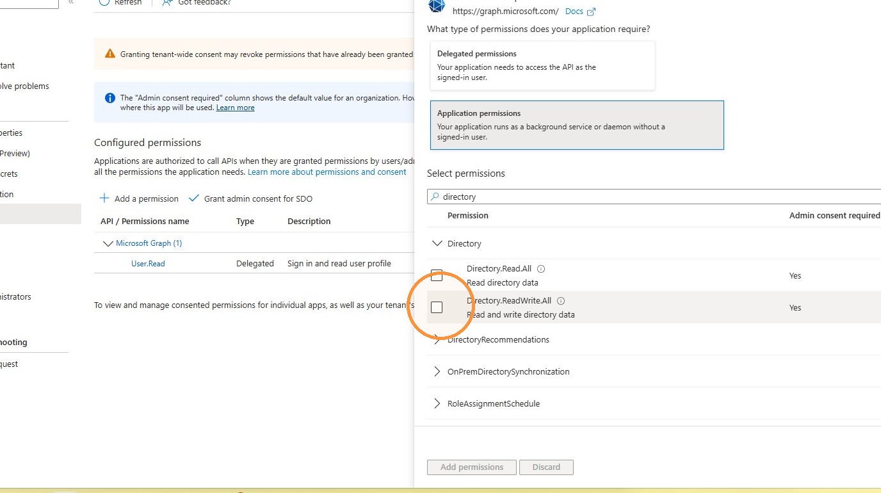Expand the RoleAssignmentSchedule group
The width and height of the screenshot is (881, 493).
[437, 403]
